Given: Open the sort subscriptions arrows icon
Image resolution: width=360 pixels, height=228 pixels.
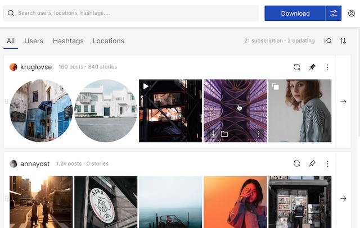Looking at the screenshot, I should [343, 41].
